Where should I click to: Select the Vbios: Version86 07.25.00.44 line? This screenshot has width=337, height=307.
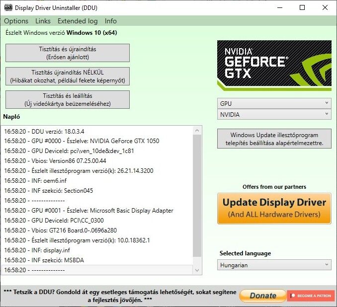(97, 161)
